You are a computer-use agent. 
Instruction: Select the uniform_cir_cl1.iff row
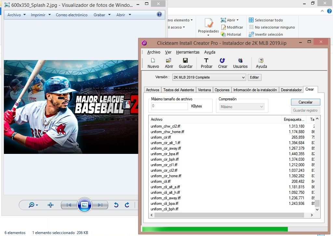tap(232, 165)
